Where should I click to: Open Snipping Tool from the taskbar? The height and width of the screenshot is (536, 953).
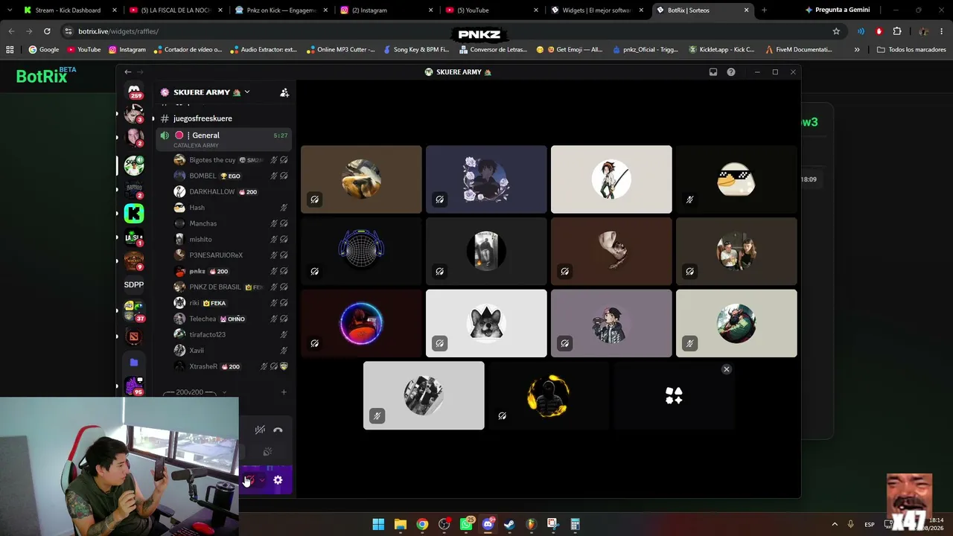[x=552, y=524]
